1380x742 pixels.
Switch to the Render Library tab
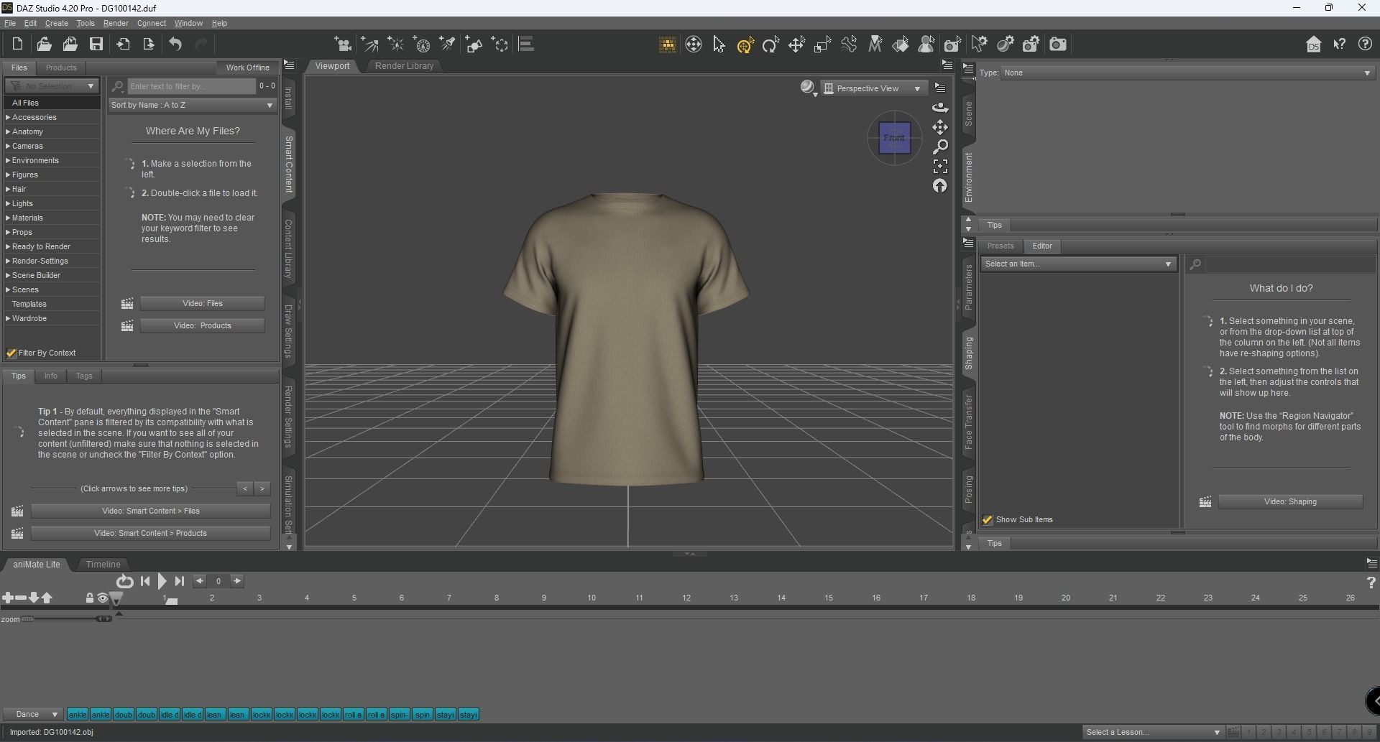click(404, 66)
